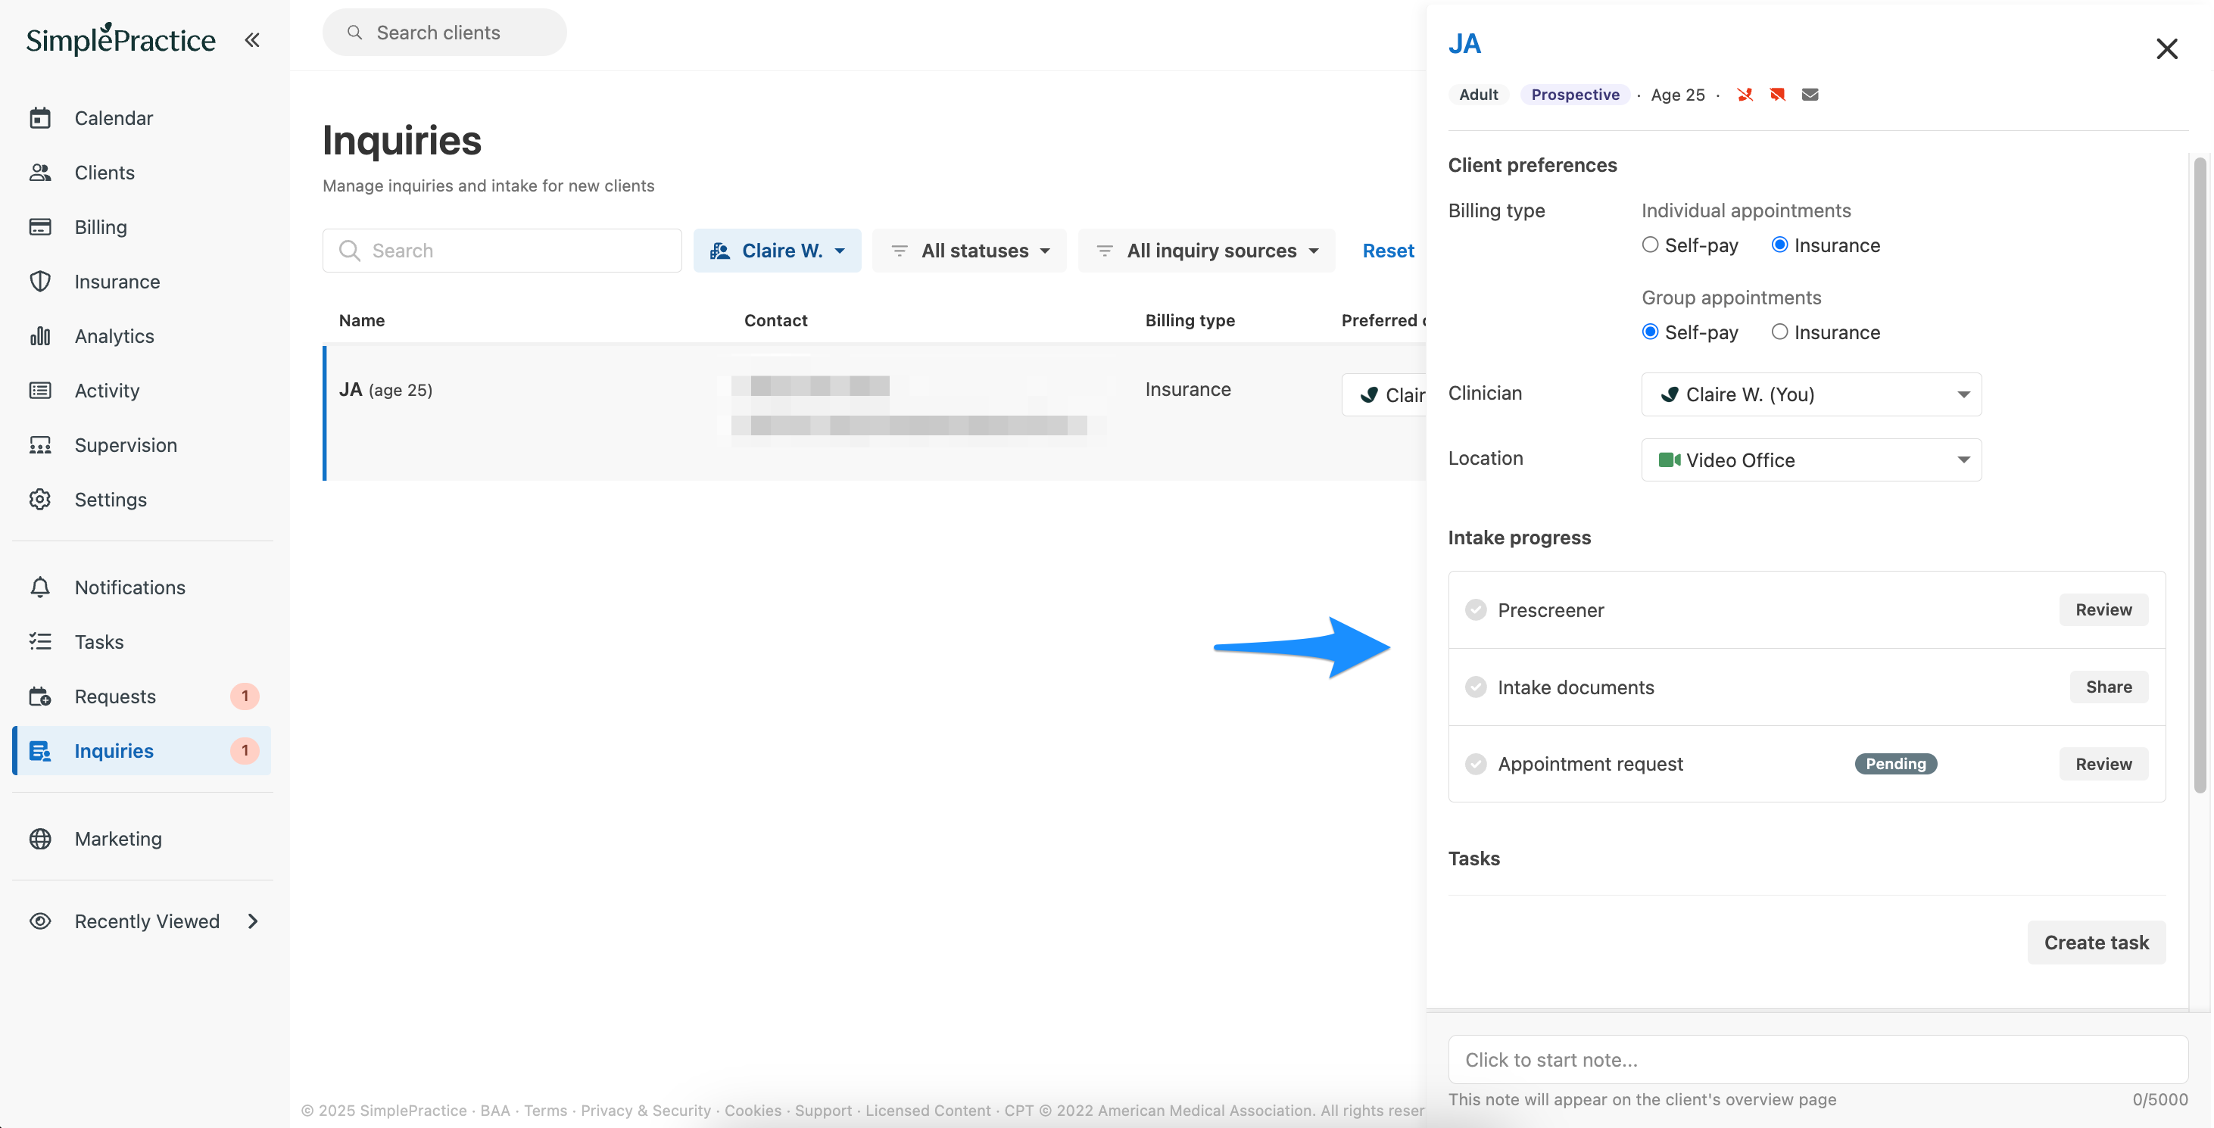The width and height of the screenshot is (2214, 1128).
Task: Open the Claire W. clinician filter dropdown
Action: coord(777,251)
